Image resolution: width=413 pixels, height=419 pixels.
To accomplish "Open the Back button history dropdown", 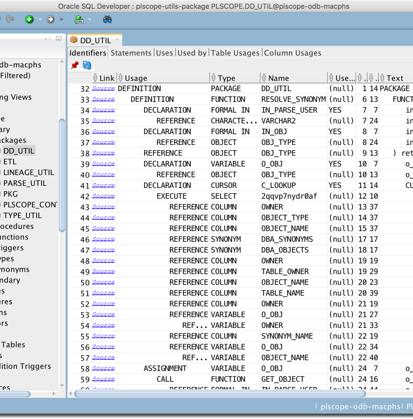I will [40, 19].
